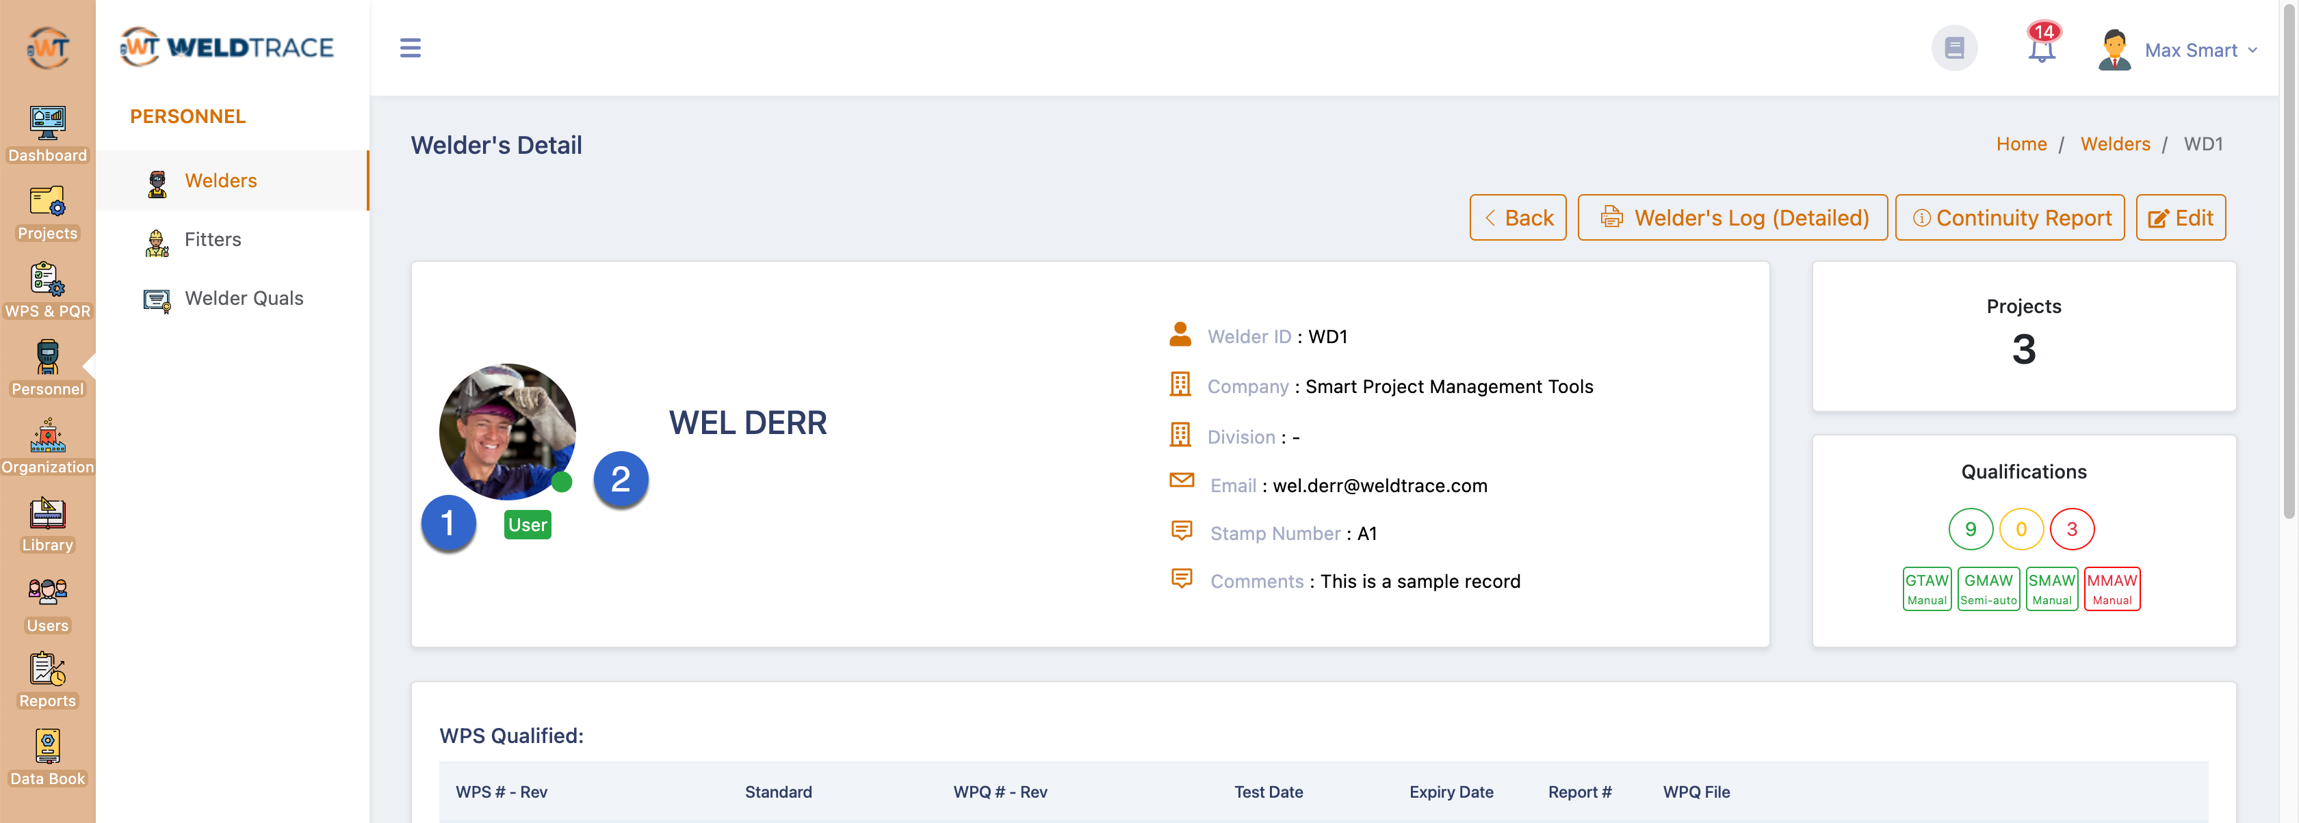This screenshot has width=2299, height=823.
Task: Click the Email envelope icon
Action: [x=1182, y=481]
